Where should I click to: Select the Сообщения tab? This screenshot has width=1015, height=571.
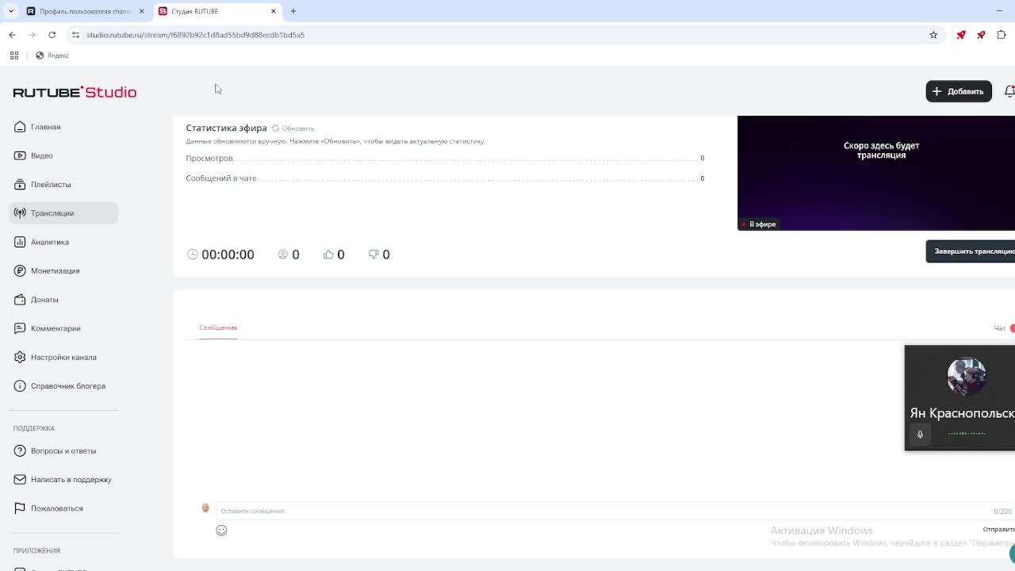pyautogui.click(x=218, y=328)
